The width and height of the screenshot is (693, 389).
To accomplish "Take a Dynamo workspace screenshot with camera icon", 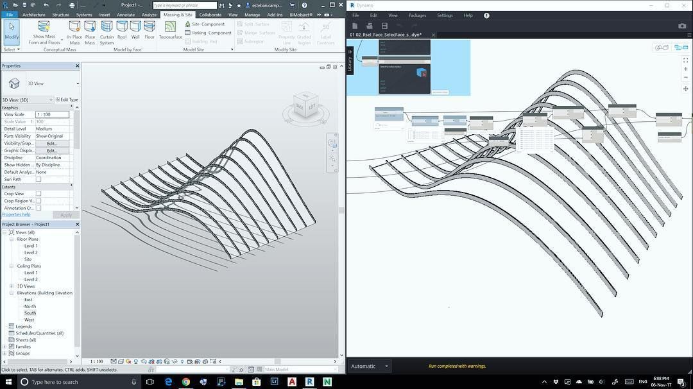I will pos(681,26).
